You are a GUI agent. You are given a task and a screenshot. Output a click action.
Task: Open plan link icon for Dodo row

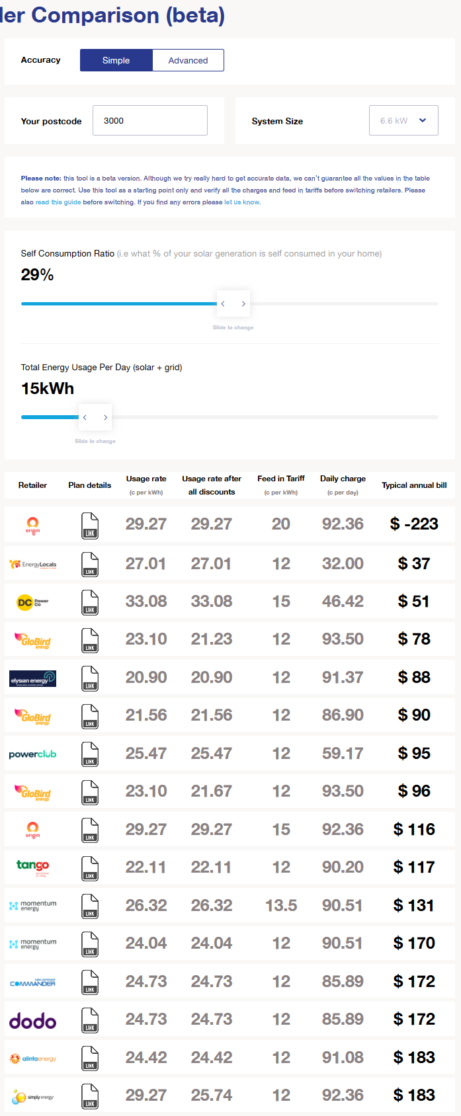(x=90, y=1020)
